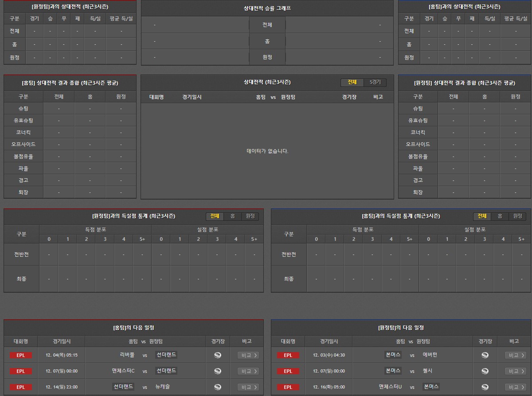Click the red EPL label for 맨체스터U match
This screenshot has height=396, width=532.
pos(288,387)
